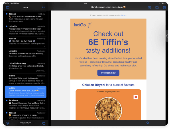Image resolution: width=171 pixels, height=130 pixels.
Task: Click the 'Chicken Biryani for a burst of flavours' heading
Action: click(108, 85)
